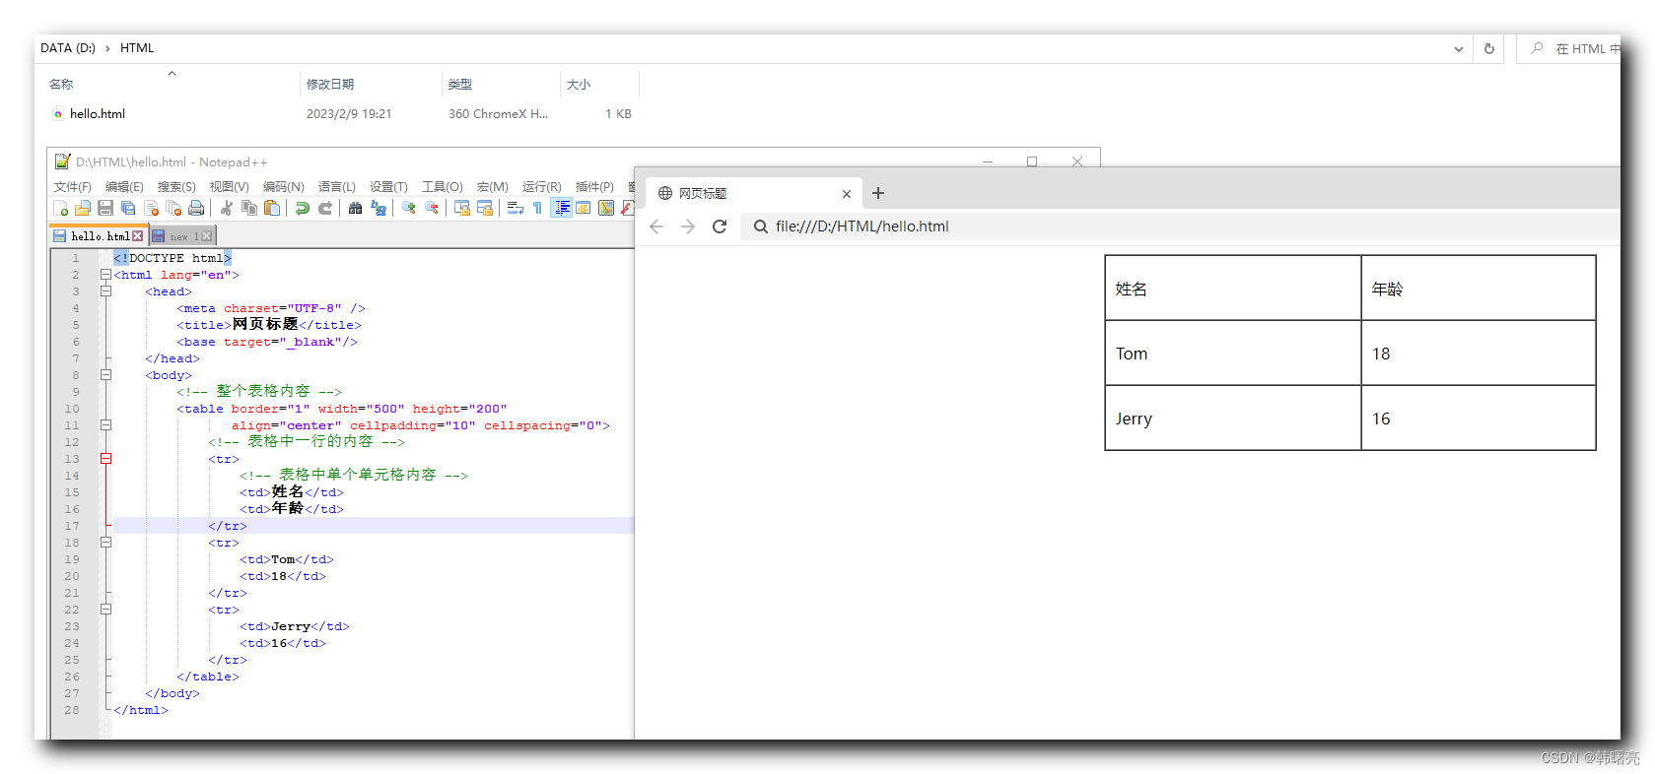Close the 网页标题 browser tab
This screenshot has height=774, width=1655.
pyautogui.click(x=846, y=194)
